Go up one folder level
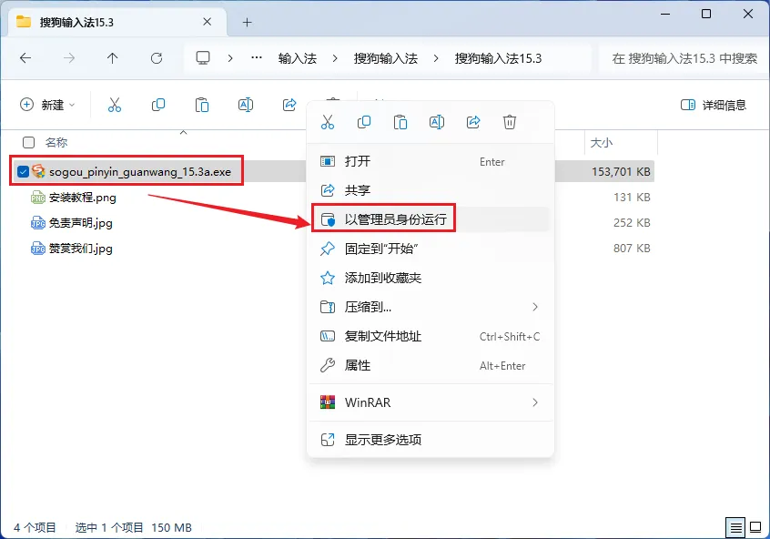The height and width of the screenshot is (539, 770). (x=113, y=58)
